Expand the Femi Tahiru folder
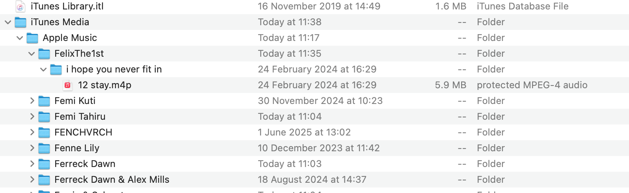Image resolution: width=629 pixels, height=193 pixels. [x=32, y=117]
